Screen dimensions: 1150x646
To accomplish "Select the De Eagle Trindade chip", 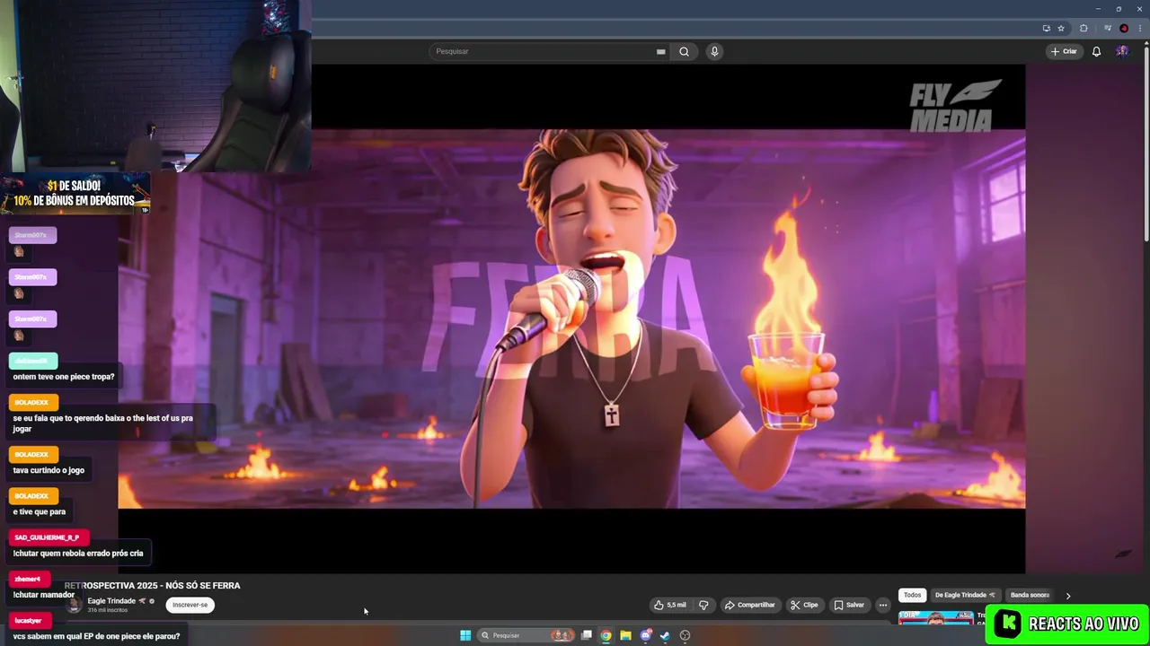I will pos(965,595).
